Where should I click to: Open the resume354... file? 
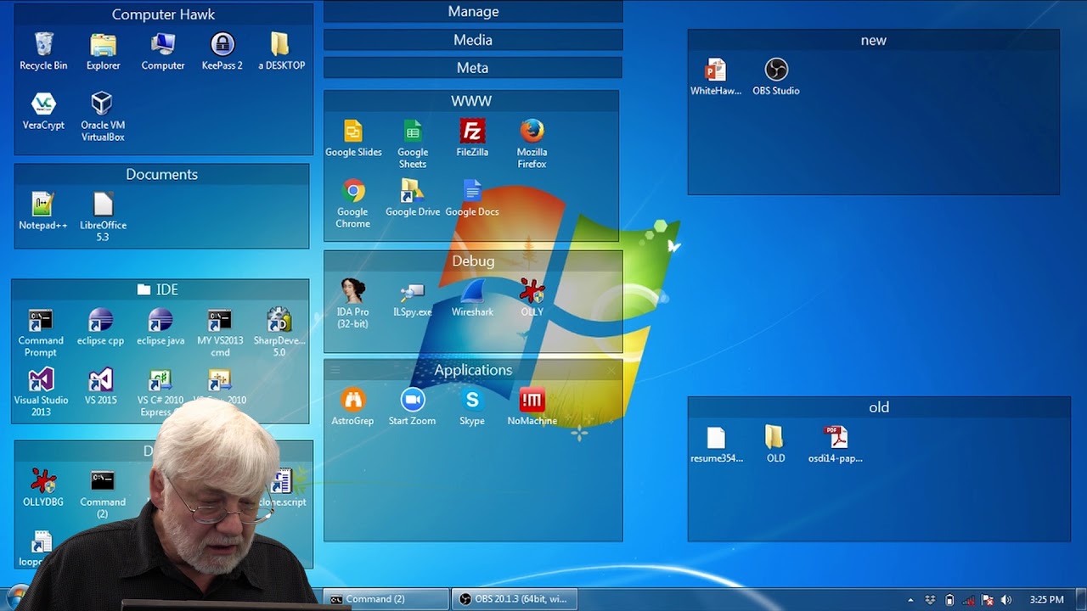[717, 444]
